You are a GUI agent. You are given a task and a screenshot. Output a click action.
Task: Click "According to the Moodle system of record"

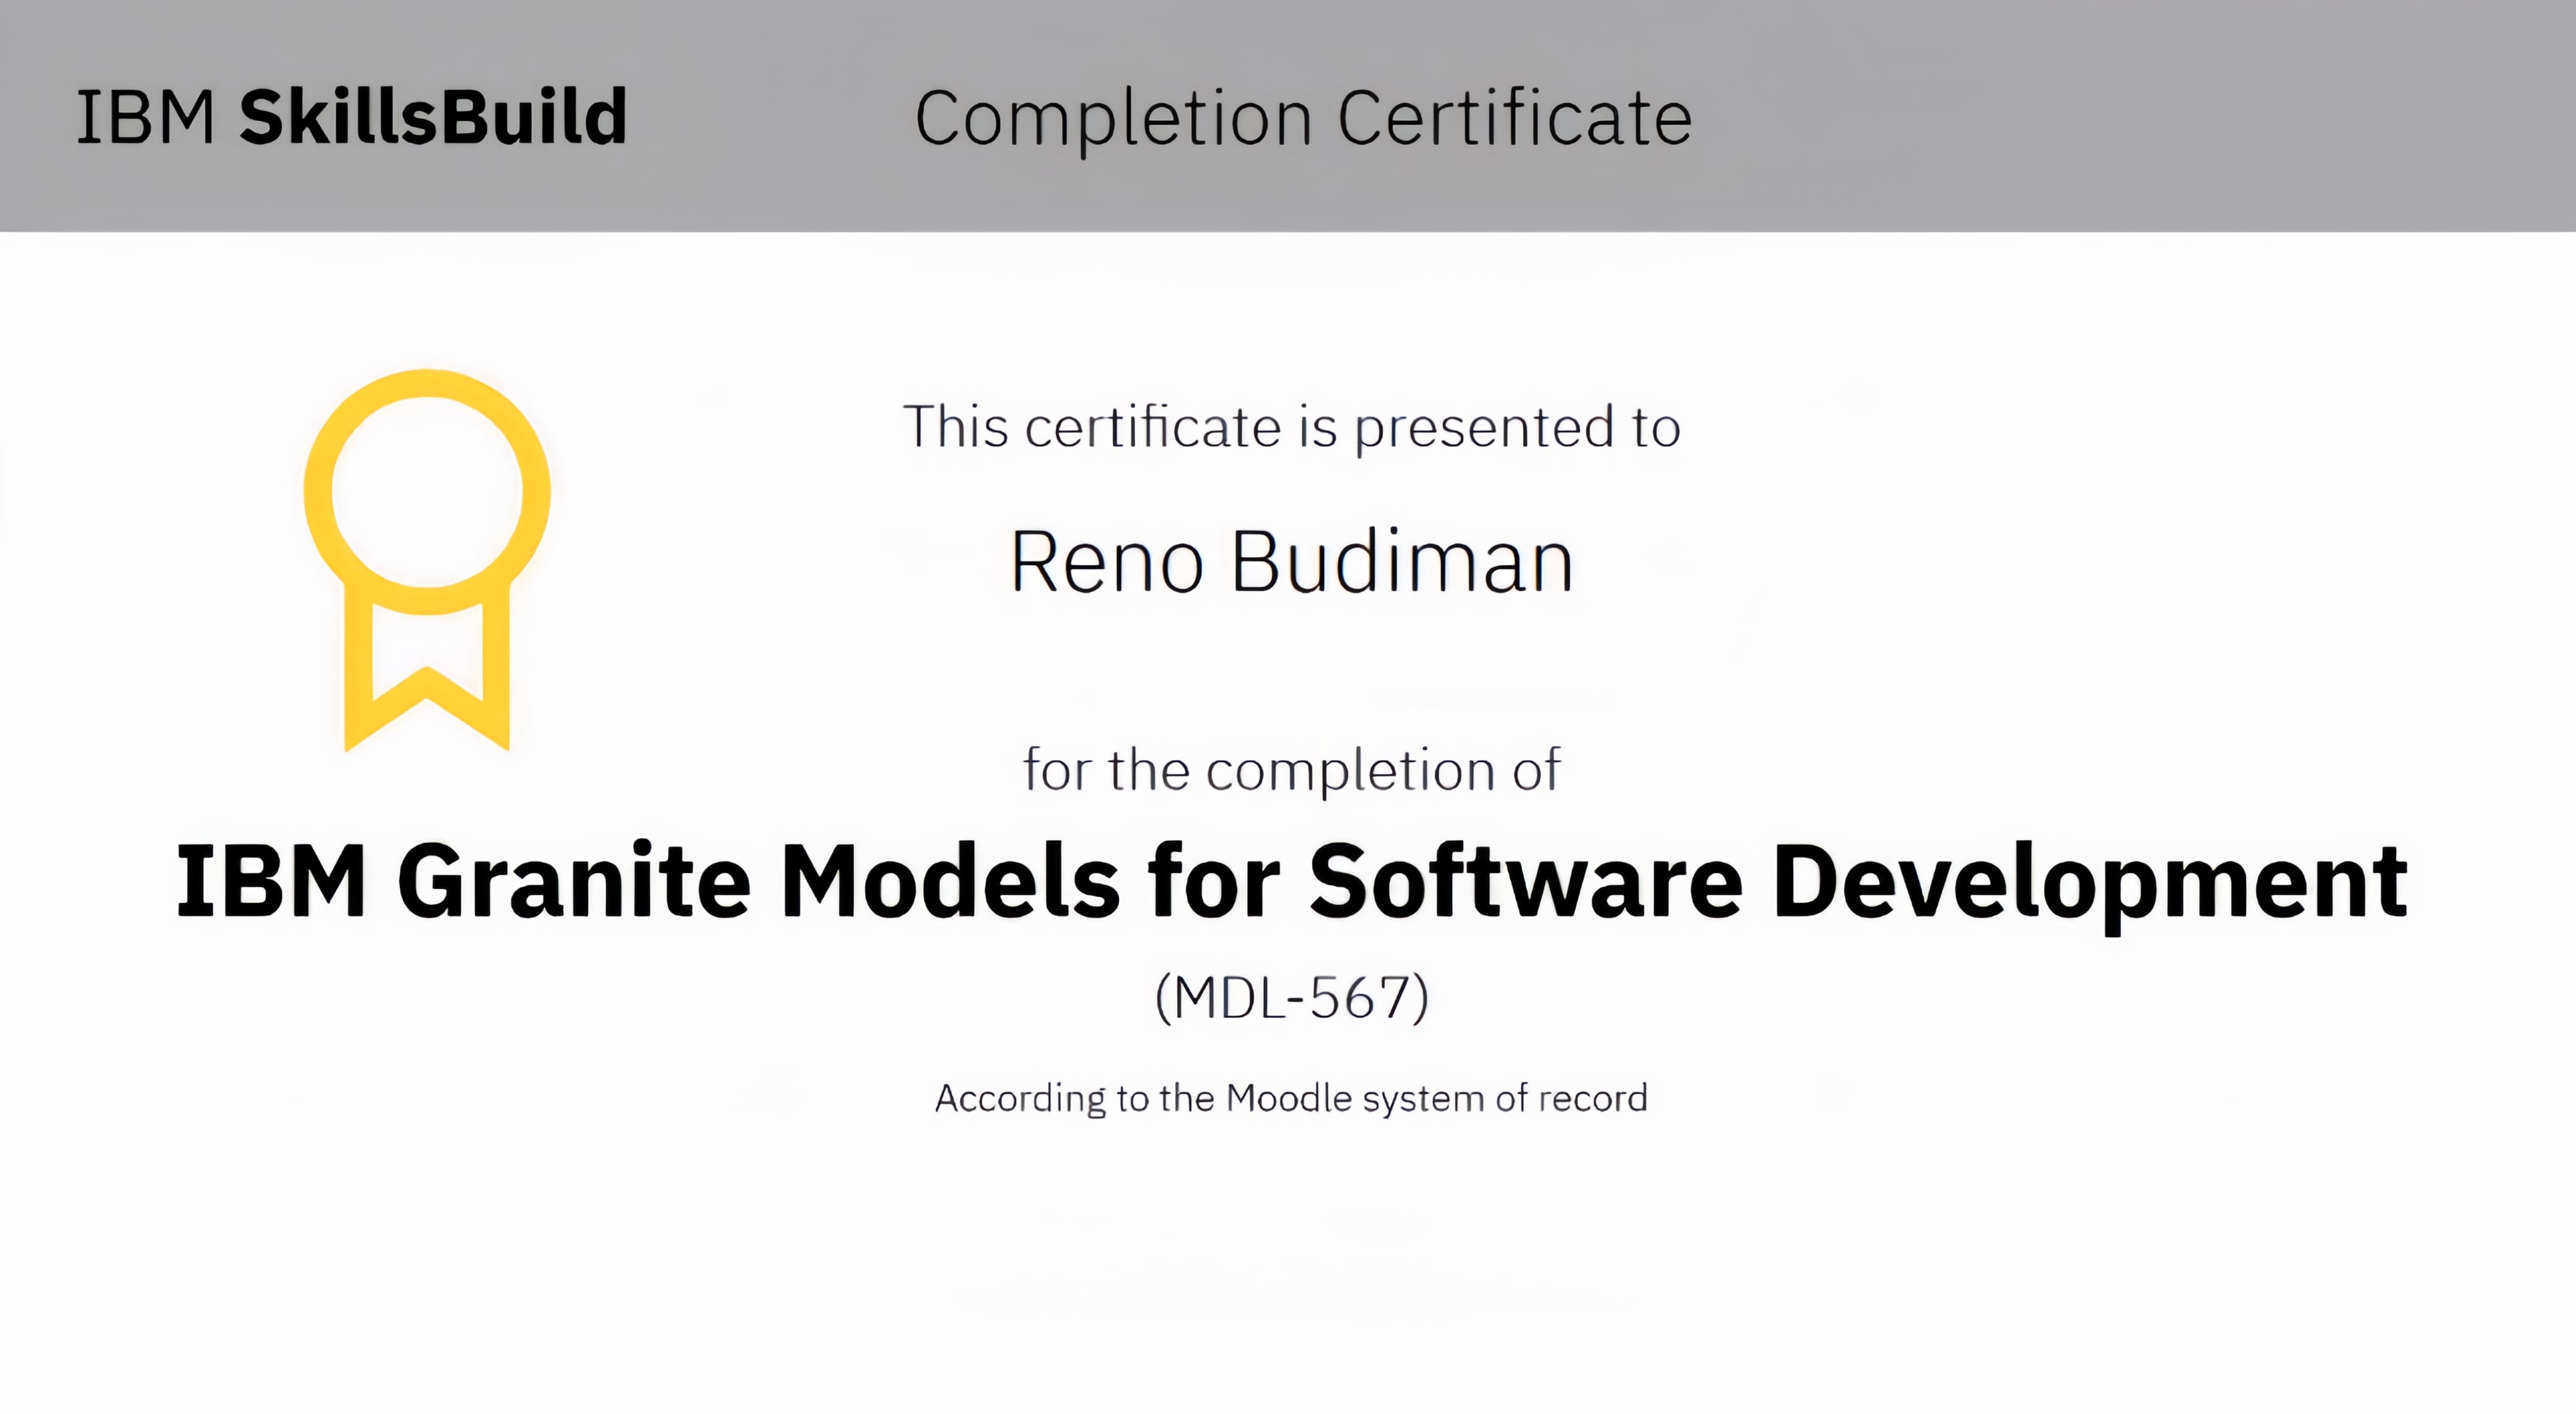coord(1291,1098)
